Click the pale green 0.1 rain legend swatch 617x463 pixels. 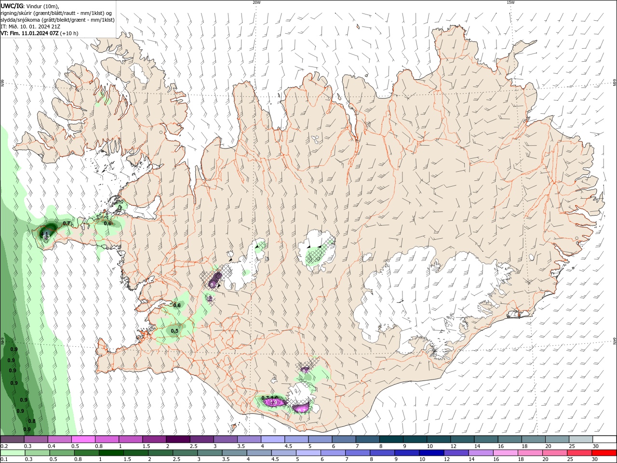[13, 453]
